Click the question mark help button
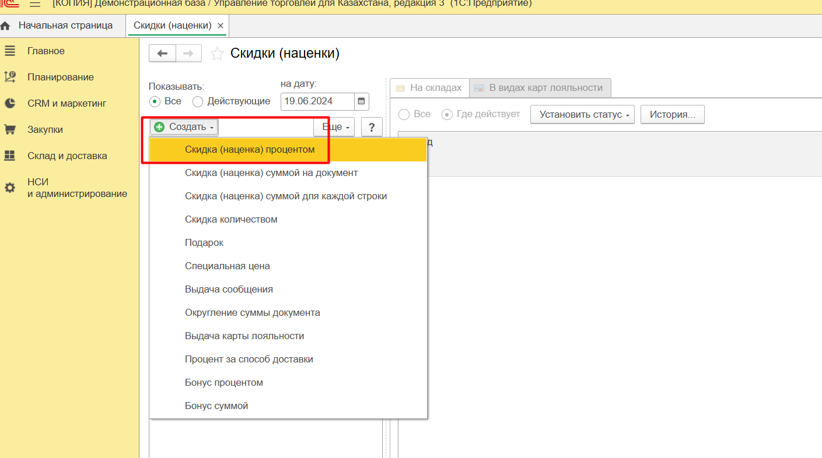 (x=372, y=127)
